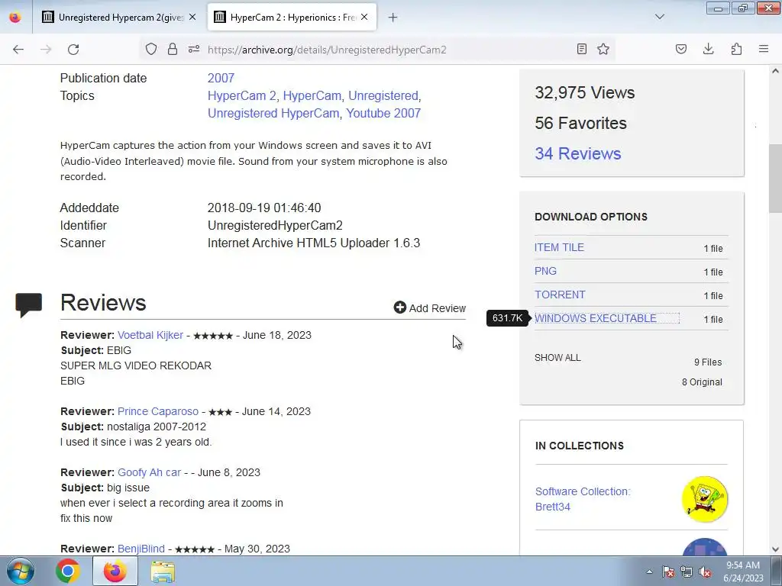Image resolution: width=782 pixels, height=586 pixels.
Task: Open the extensions puzzle icon
Action: [736, 49]
